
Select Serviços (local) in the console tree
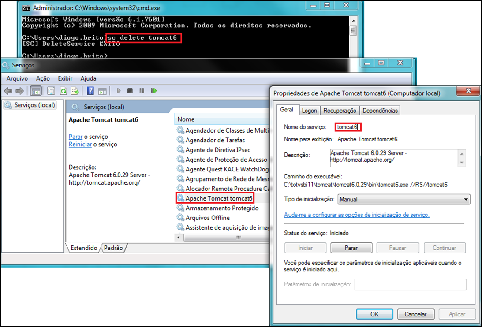tap(30, 105)
